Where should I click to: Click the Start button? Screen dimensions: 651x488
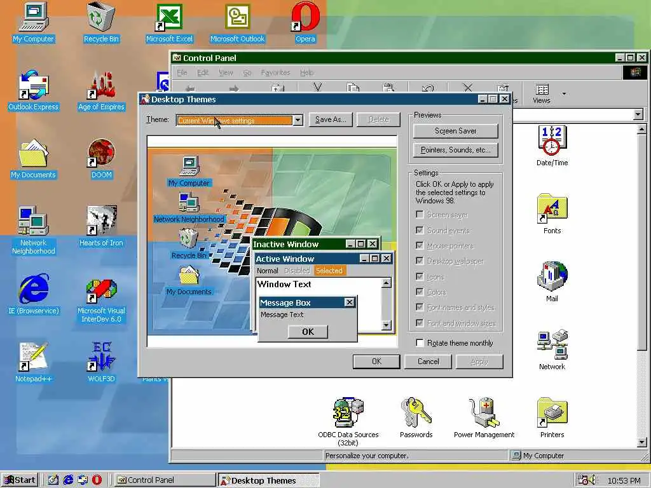tap(20, 480)
